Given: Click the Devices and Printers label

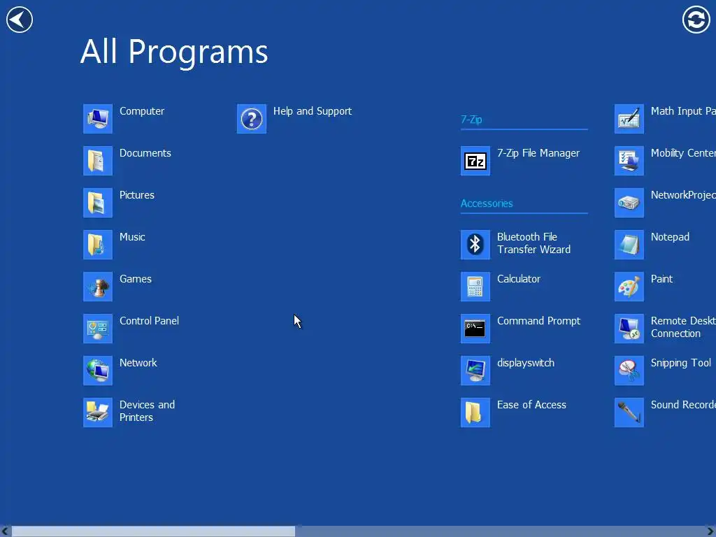Looking at the screenshot, I should 147,411.
